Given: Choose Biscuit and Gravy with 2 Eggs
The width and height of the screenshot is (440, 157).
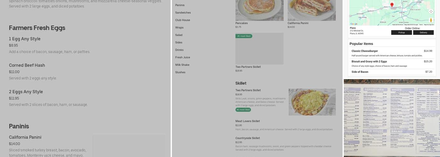Looking at the screenshot, I should tap(369, 62).
